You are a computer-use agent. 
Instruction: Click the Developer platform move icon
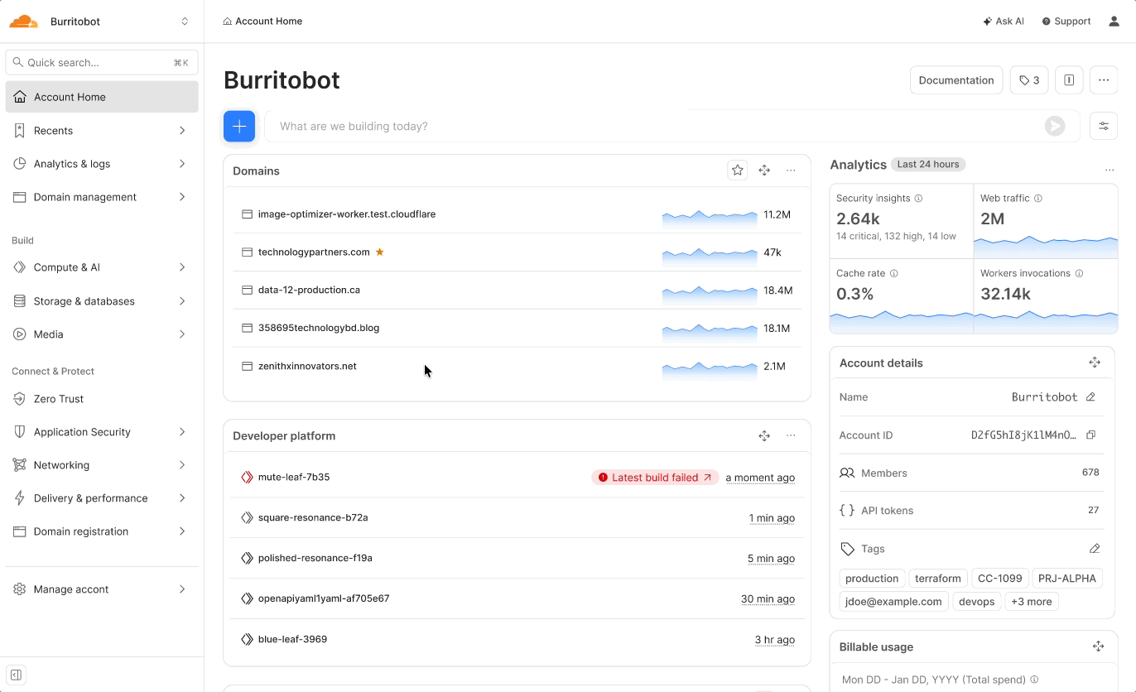coord(764,435)
